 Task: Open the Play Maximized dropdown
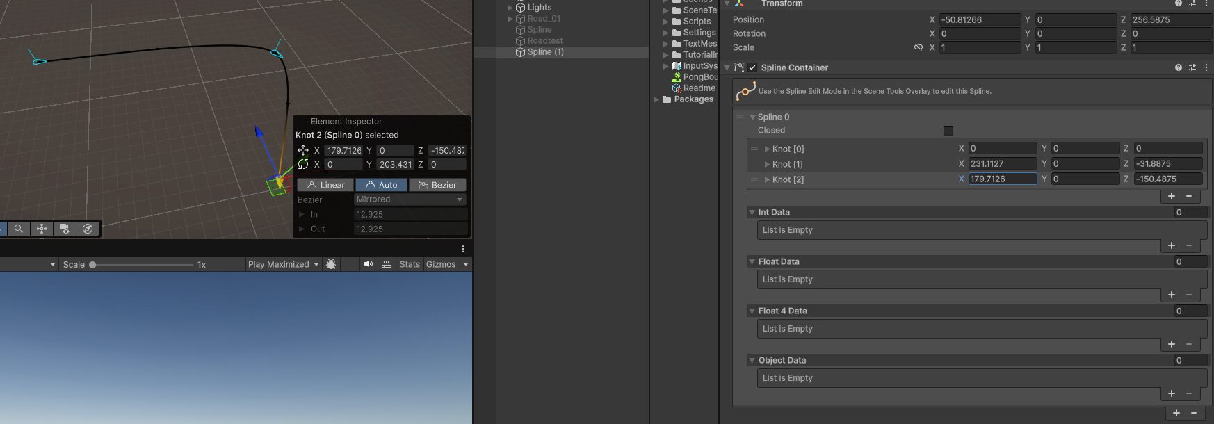(283, 264)
